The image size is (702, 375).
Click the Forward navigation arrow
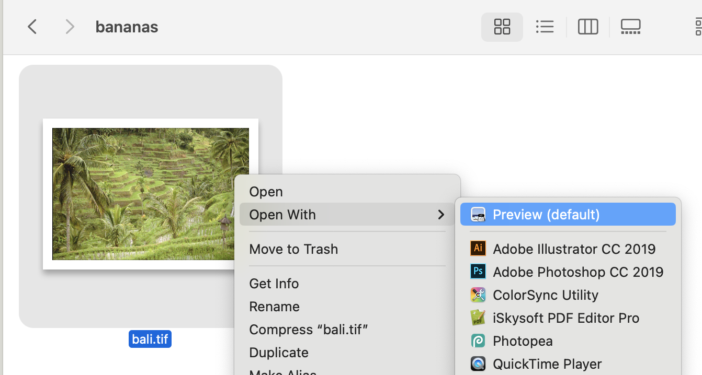(x=70, y=26)
